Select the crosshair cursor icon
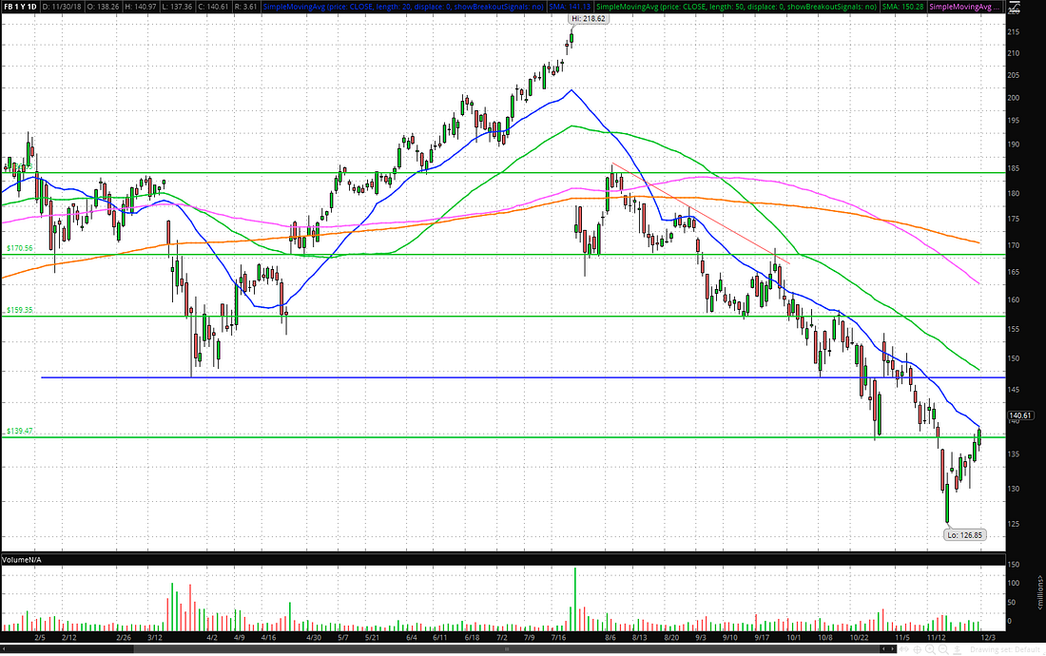Image resolution: width=1046 pixels, height=656 pixels. [918, 649]
